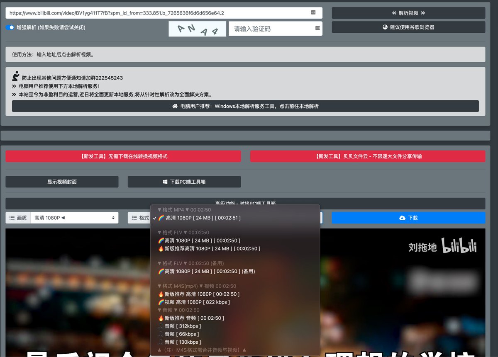Click the cloud download icon on 下载
Image resolution: width=498 pixels, height=357 pixels.
point(402,218)
